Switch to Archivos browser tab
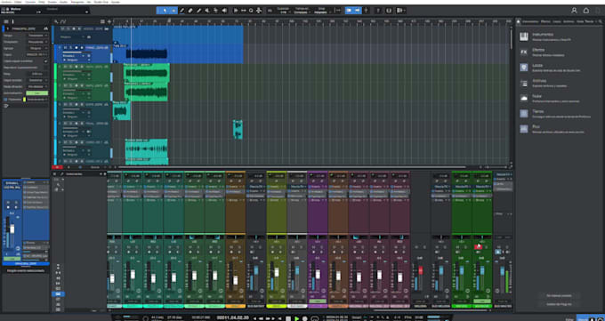605x321 pixels. tap(569, 21)
